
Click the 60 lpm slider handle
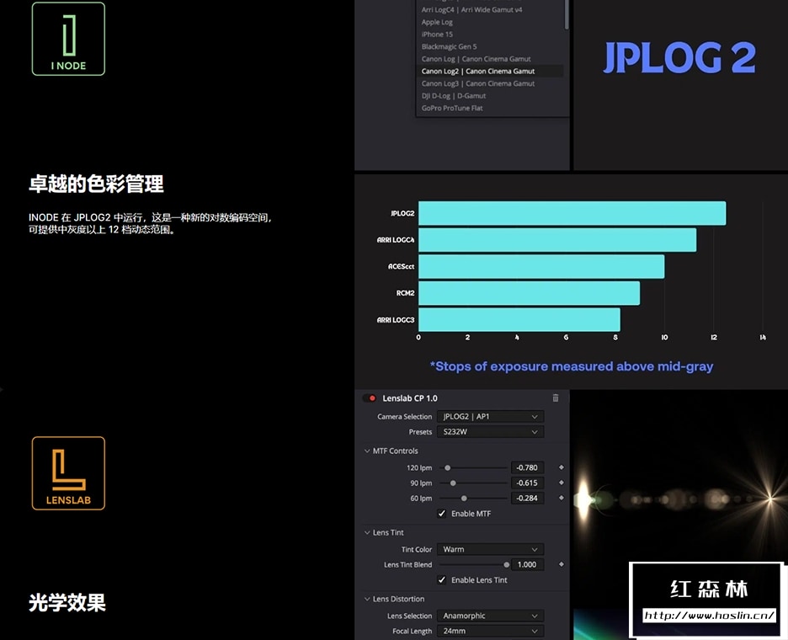pyautogui.click(x=464, y=498)
